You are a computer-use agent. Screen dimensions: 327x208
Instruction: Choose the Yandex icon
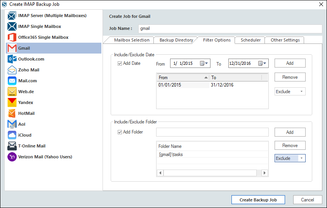coord(12,102)
